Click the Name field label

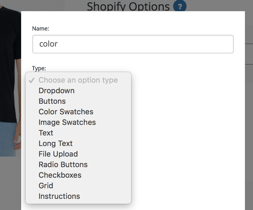[41, 29]
